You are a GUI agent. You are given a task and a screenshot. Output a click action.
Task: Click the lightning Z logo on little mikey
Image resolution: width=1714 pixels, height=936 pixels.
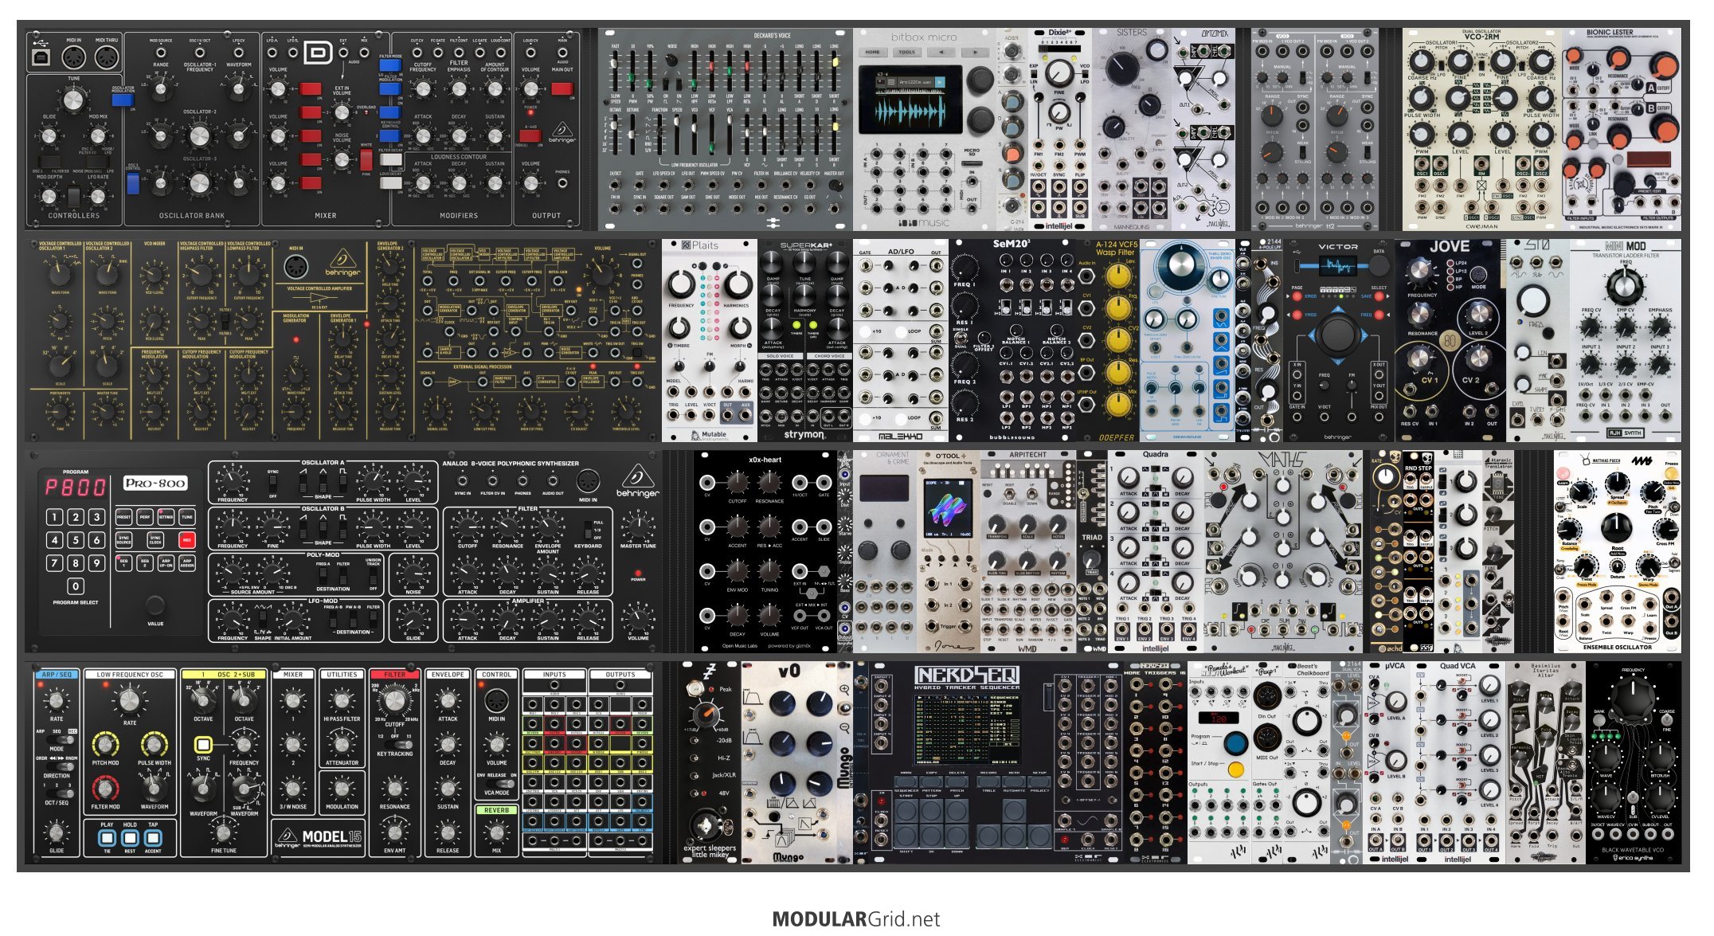708,671
